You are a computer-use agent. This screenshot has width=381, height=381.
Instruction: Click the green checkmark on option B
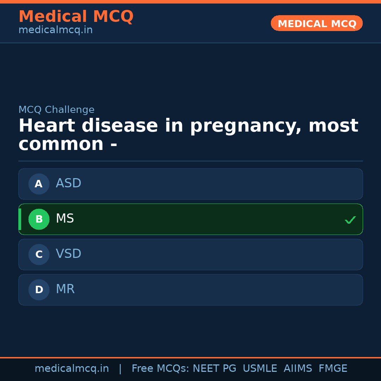pyautogui.click(x=350, y=220)
